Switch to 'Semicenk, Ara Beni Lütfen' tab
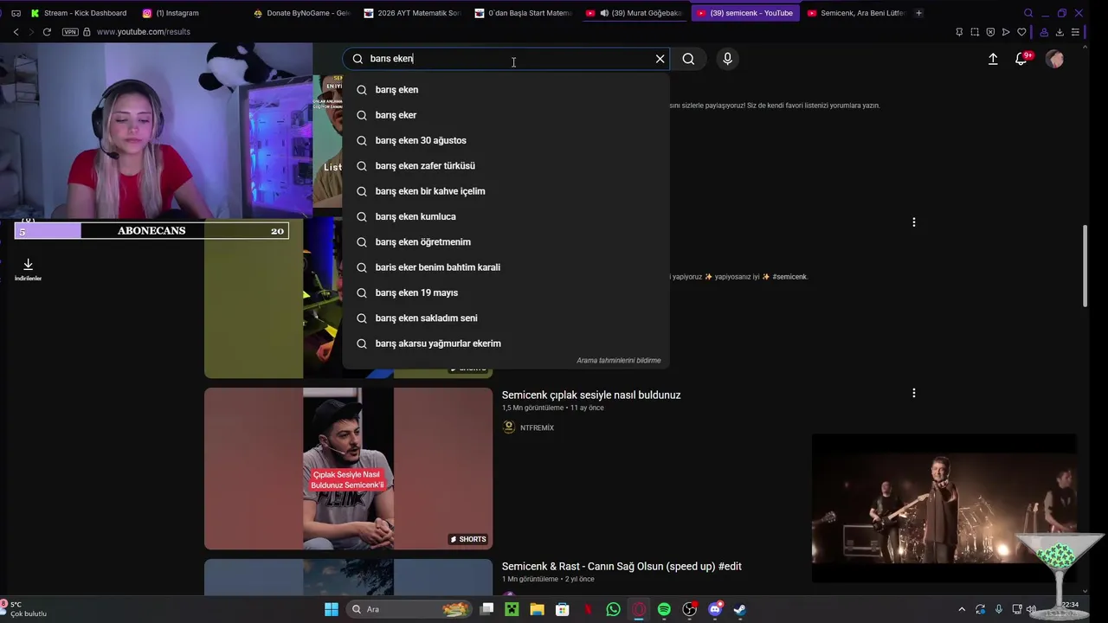 point(856,13)
